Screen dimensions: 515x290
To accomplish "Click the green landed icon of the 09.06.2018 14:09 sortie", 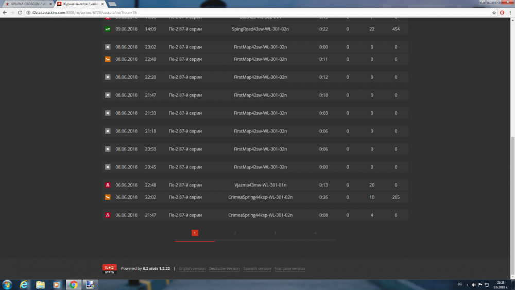I will (108, 29).
